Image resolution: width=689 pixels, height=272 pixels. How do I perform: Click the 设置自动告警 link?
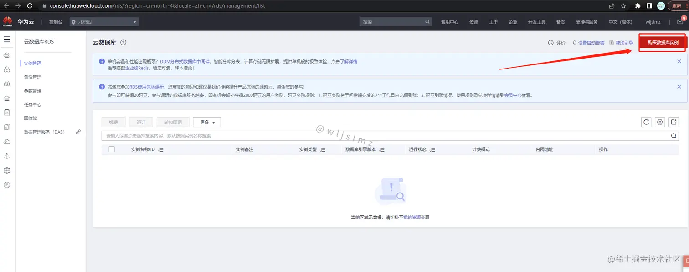[591, 43]
